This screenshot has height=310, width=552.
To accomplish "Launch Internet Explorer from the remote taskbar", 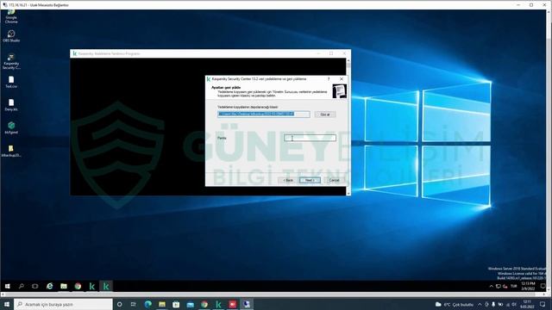I will [50, 287].
